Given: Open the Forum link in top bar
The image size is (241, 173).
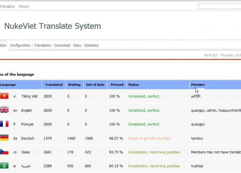Looking at the screenshot, I should pos(24,6).
